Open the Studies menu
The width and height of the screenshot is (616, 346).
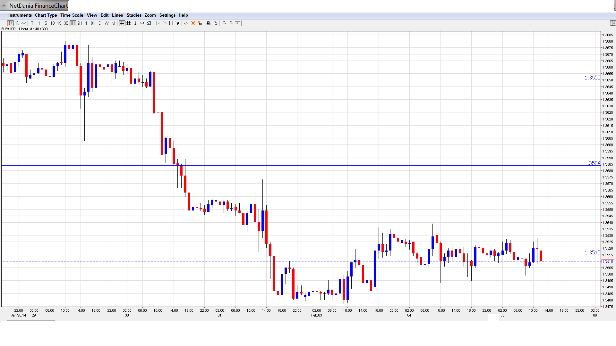134,15
